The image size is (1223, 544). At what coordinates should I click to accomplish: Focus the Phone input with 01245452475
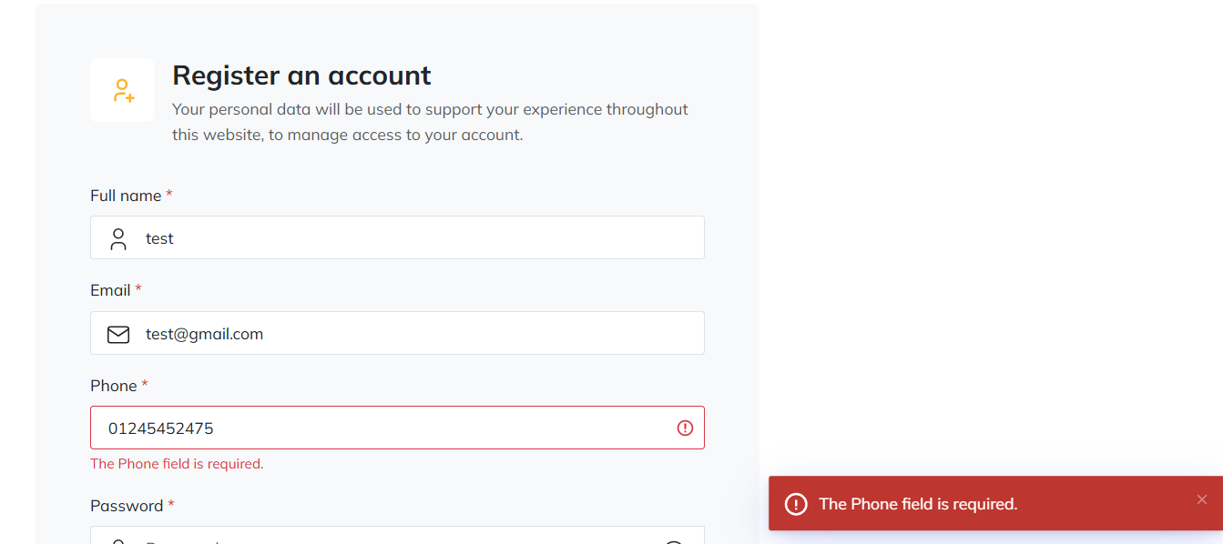pyautogui.click(x=397, y=428)
